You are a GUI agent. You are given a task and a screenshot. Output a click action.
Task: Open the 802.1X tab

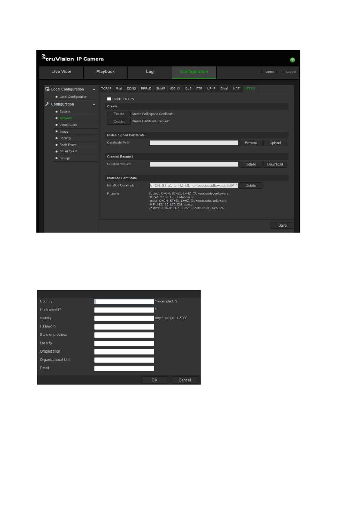pos(175,88)
